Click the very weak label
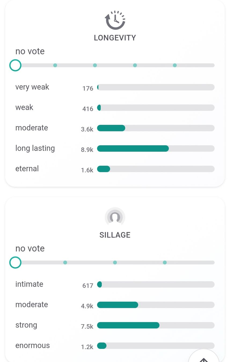Screen dimensions: 230x362 pos(32,87)
